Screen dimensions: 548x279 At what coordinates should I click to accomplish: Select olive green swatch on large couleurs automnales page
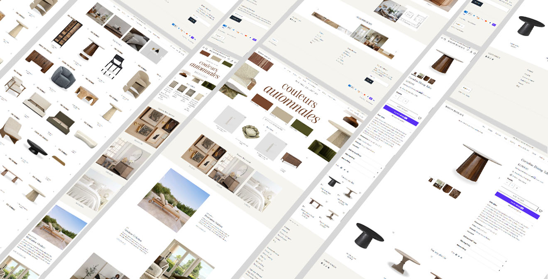pos(301,127)
